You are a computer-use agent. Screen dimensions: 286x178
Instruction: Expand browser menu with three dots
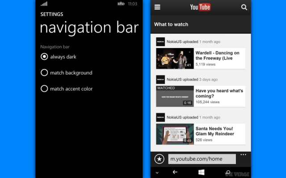coord(243,155)
